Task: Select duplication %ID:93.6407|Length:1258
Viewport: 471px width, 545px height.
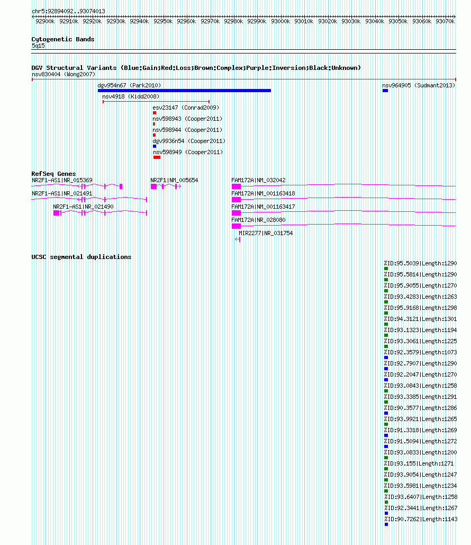Action: (x=421, y=497)
